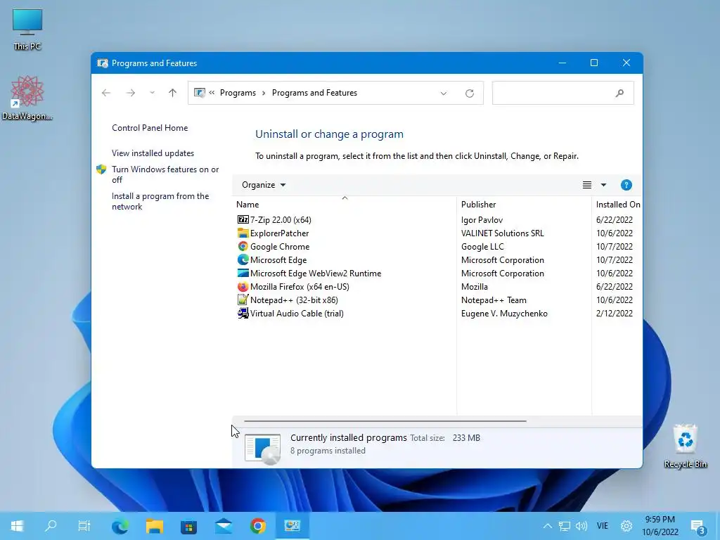Viewport: 720px width, 540px height.
Task: Click the 7-Zip program icon in list
Action: click(243, 219)
